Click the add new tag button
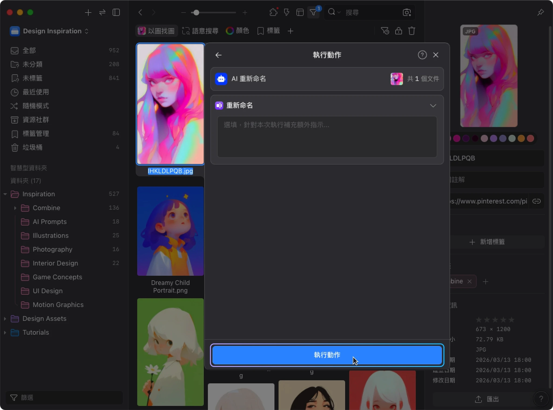The height and width of the screenshot is (410, 553). pos(488,242)
